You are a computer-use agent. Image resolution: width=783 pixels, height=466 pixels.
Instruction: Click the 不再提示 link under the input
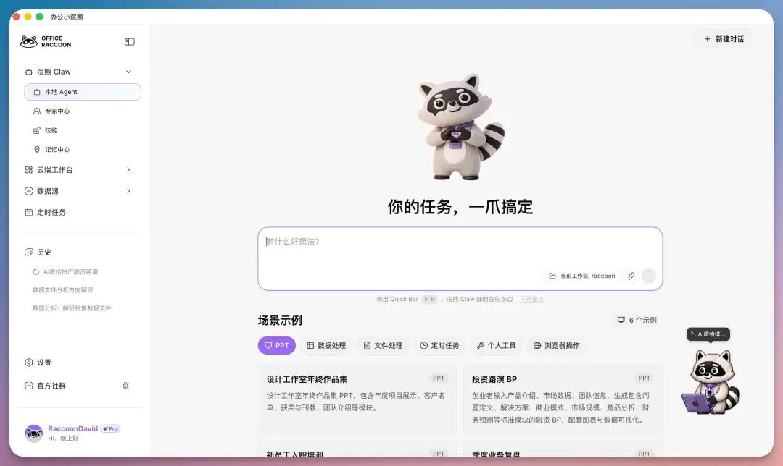coord(532,300)
